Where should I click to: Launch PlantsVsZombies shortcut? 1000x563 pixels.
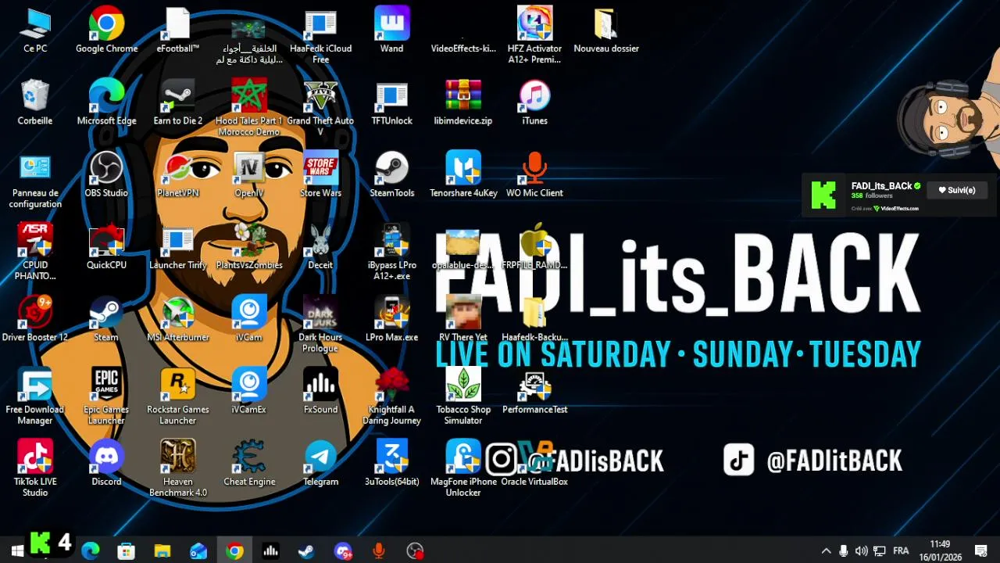249,248
